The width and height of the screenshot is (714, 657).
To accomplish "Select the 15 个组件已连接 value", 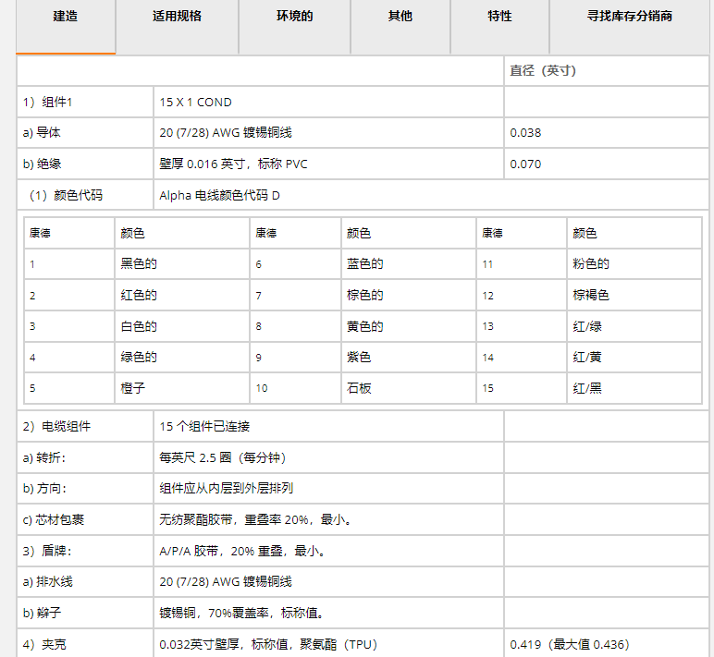I will tap(204, 426).
